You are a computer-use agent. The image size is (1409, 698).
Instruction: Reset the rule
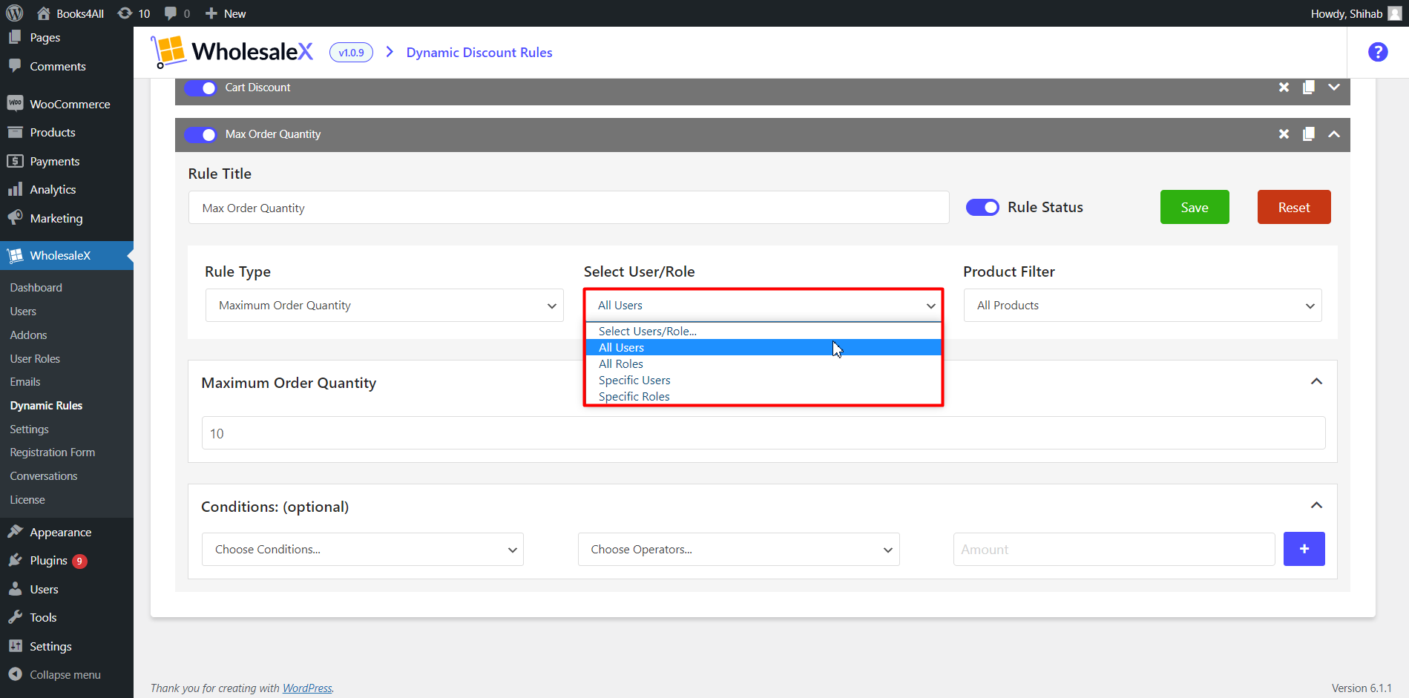[1294, 207]
